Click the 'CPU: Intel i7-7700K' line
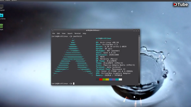The width and height of the screenshot is (191, 107). [x=114, y=71]
